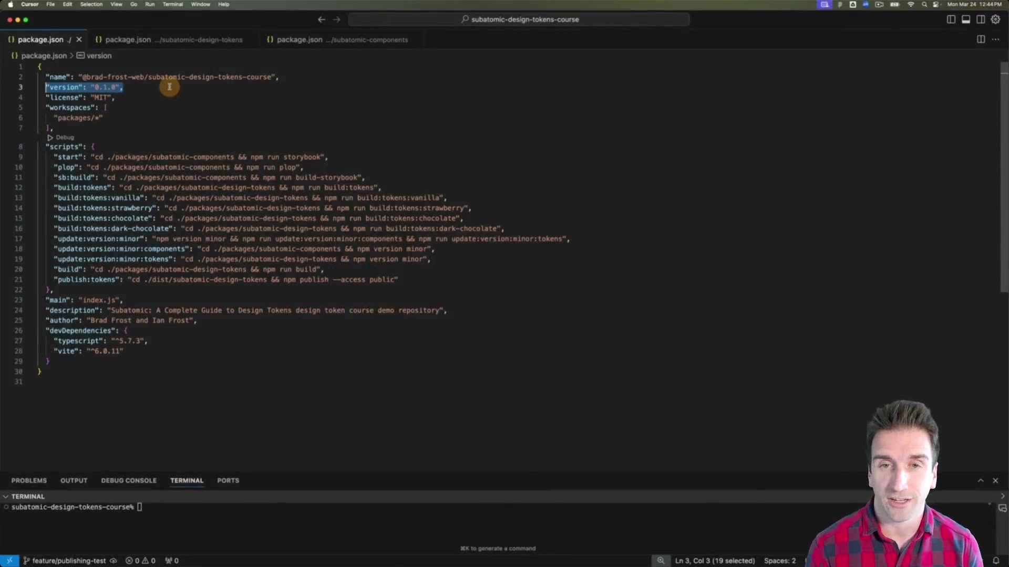Open notifications bell in status bar
The width and height of the screenshot is (1009, 567).
995,561
